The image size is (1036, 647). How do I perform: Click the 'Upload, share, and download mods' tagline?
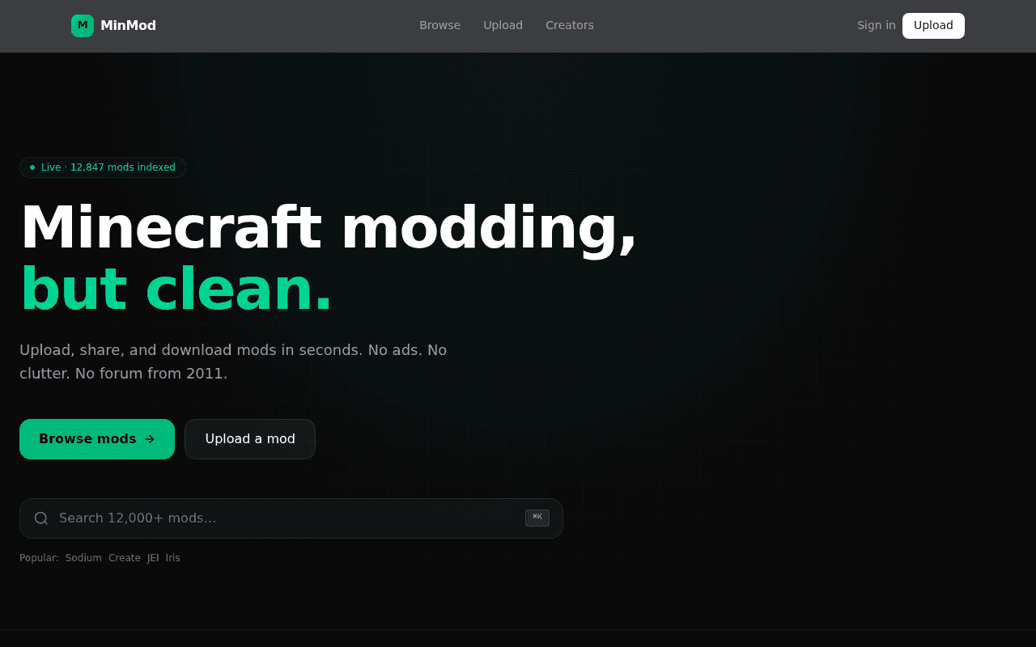coord(233,362)
